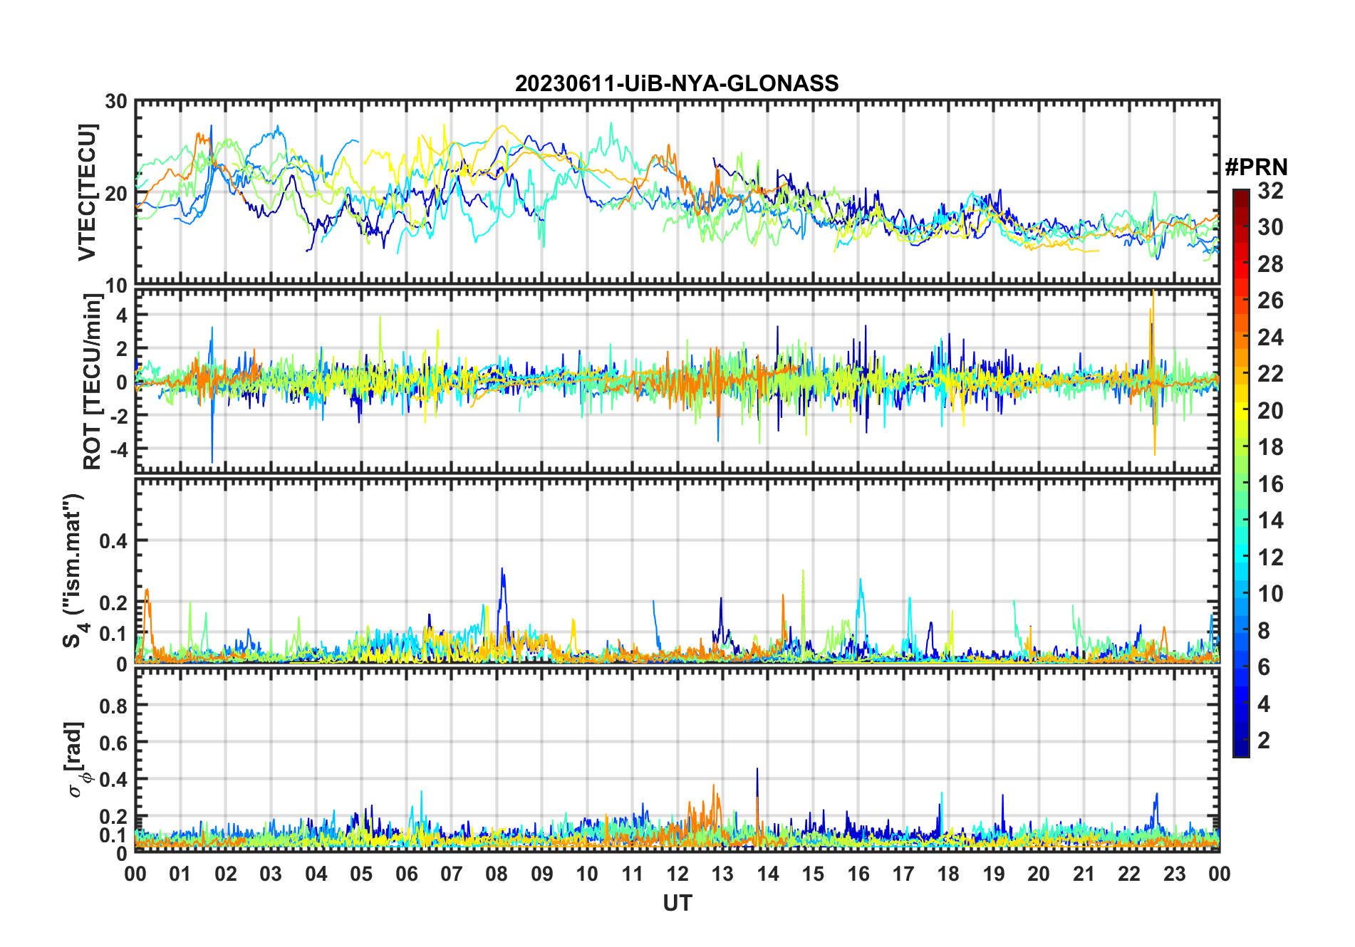Click hour label "12" on the UT axis
Screen dimensions: 1355x947
coord(677,874)
